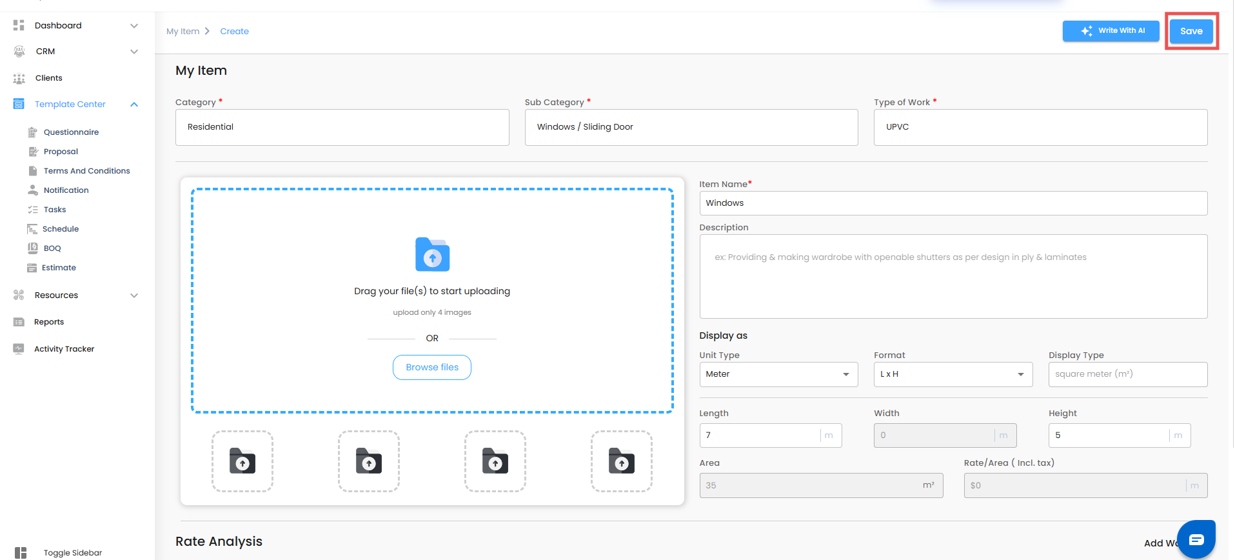Click the Terms And Conditions file icon
The width and height of the screenshot is (1235, 560).
point(32,171)
